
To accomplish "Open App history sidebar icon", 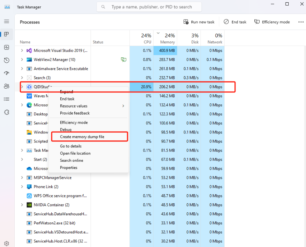I will [6, 60].
